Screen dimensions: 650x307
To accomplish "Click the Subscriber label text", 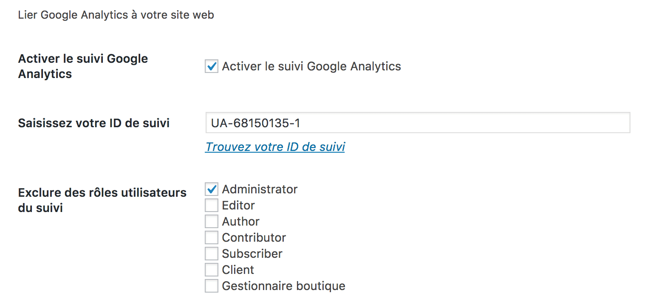I will click(252, 254).
